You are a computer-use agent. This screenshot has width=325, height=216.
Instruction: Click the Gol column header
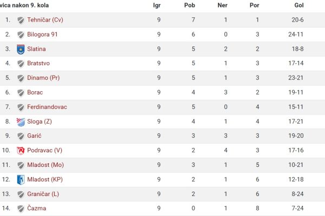(x=299, y=5)
